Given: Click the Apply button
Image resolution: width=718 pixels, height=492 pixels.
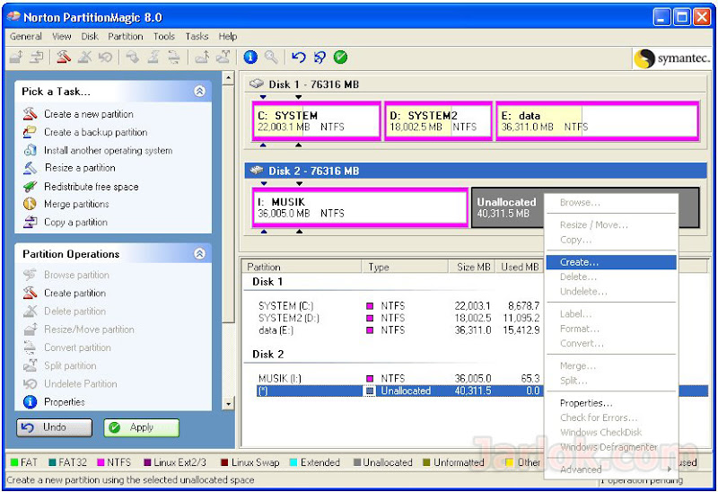Looking at the screenshot, I should click(x=141, y=427).
